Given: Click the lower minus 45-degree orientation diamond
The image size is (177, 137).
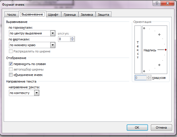Looking at the screenshot, I should [159, 65].
